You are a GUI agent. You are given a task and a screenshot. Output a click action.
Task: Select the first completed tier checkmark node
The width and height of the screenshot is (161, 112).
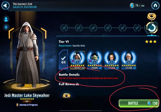64,28
